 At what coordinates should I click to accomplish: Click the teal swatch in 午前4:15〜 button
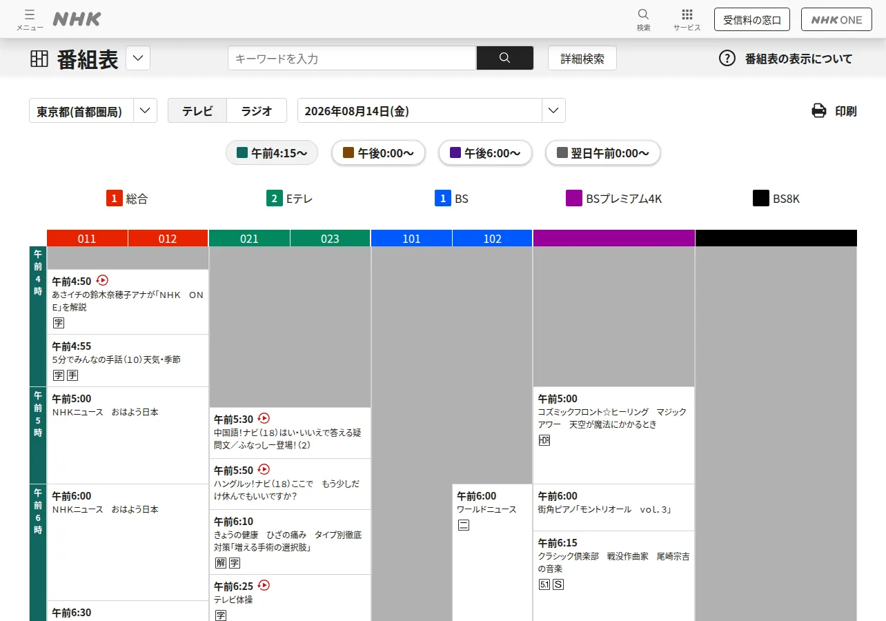242,152
